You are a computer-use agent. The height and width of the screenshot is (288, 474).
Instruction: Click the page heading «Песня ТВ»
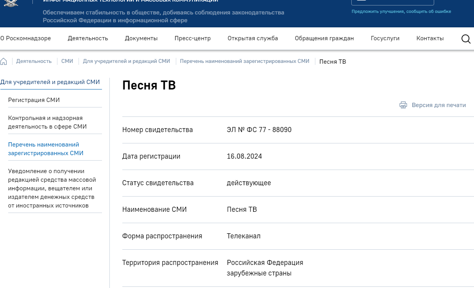[x=149, y=86]
